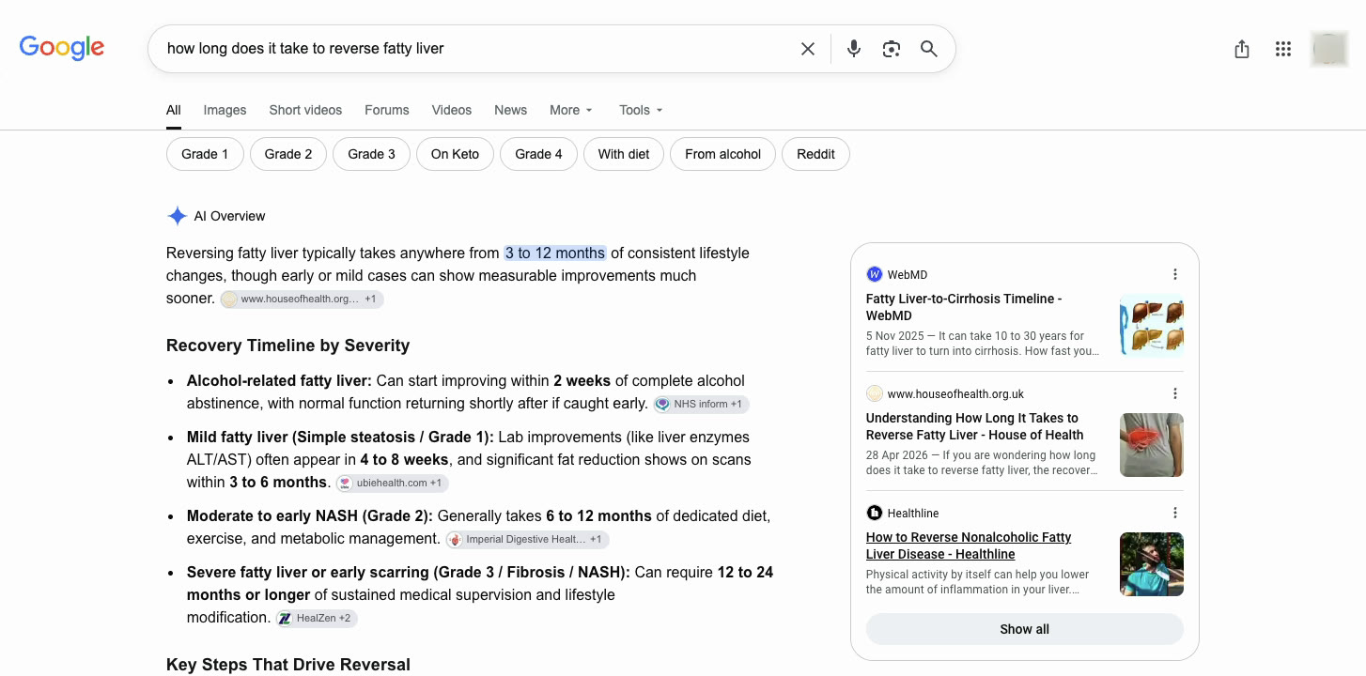Expand the More search categories dropdown
This screenshot has height=676, width=1366.
(x=571, y=110)
